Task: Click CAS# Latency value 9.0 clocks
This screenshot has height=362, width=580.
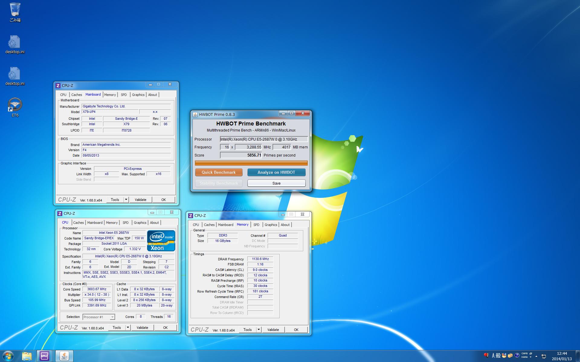Action: click(260, 270)
